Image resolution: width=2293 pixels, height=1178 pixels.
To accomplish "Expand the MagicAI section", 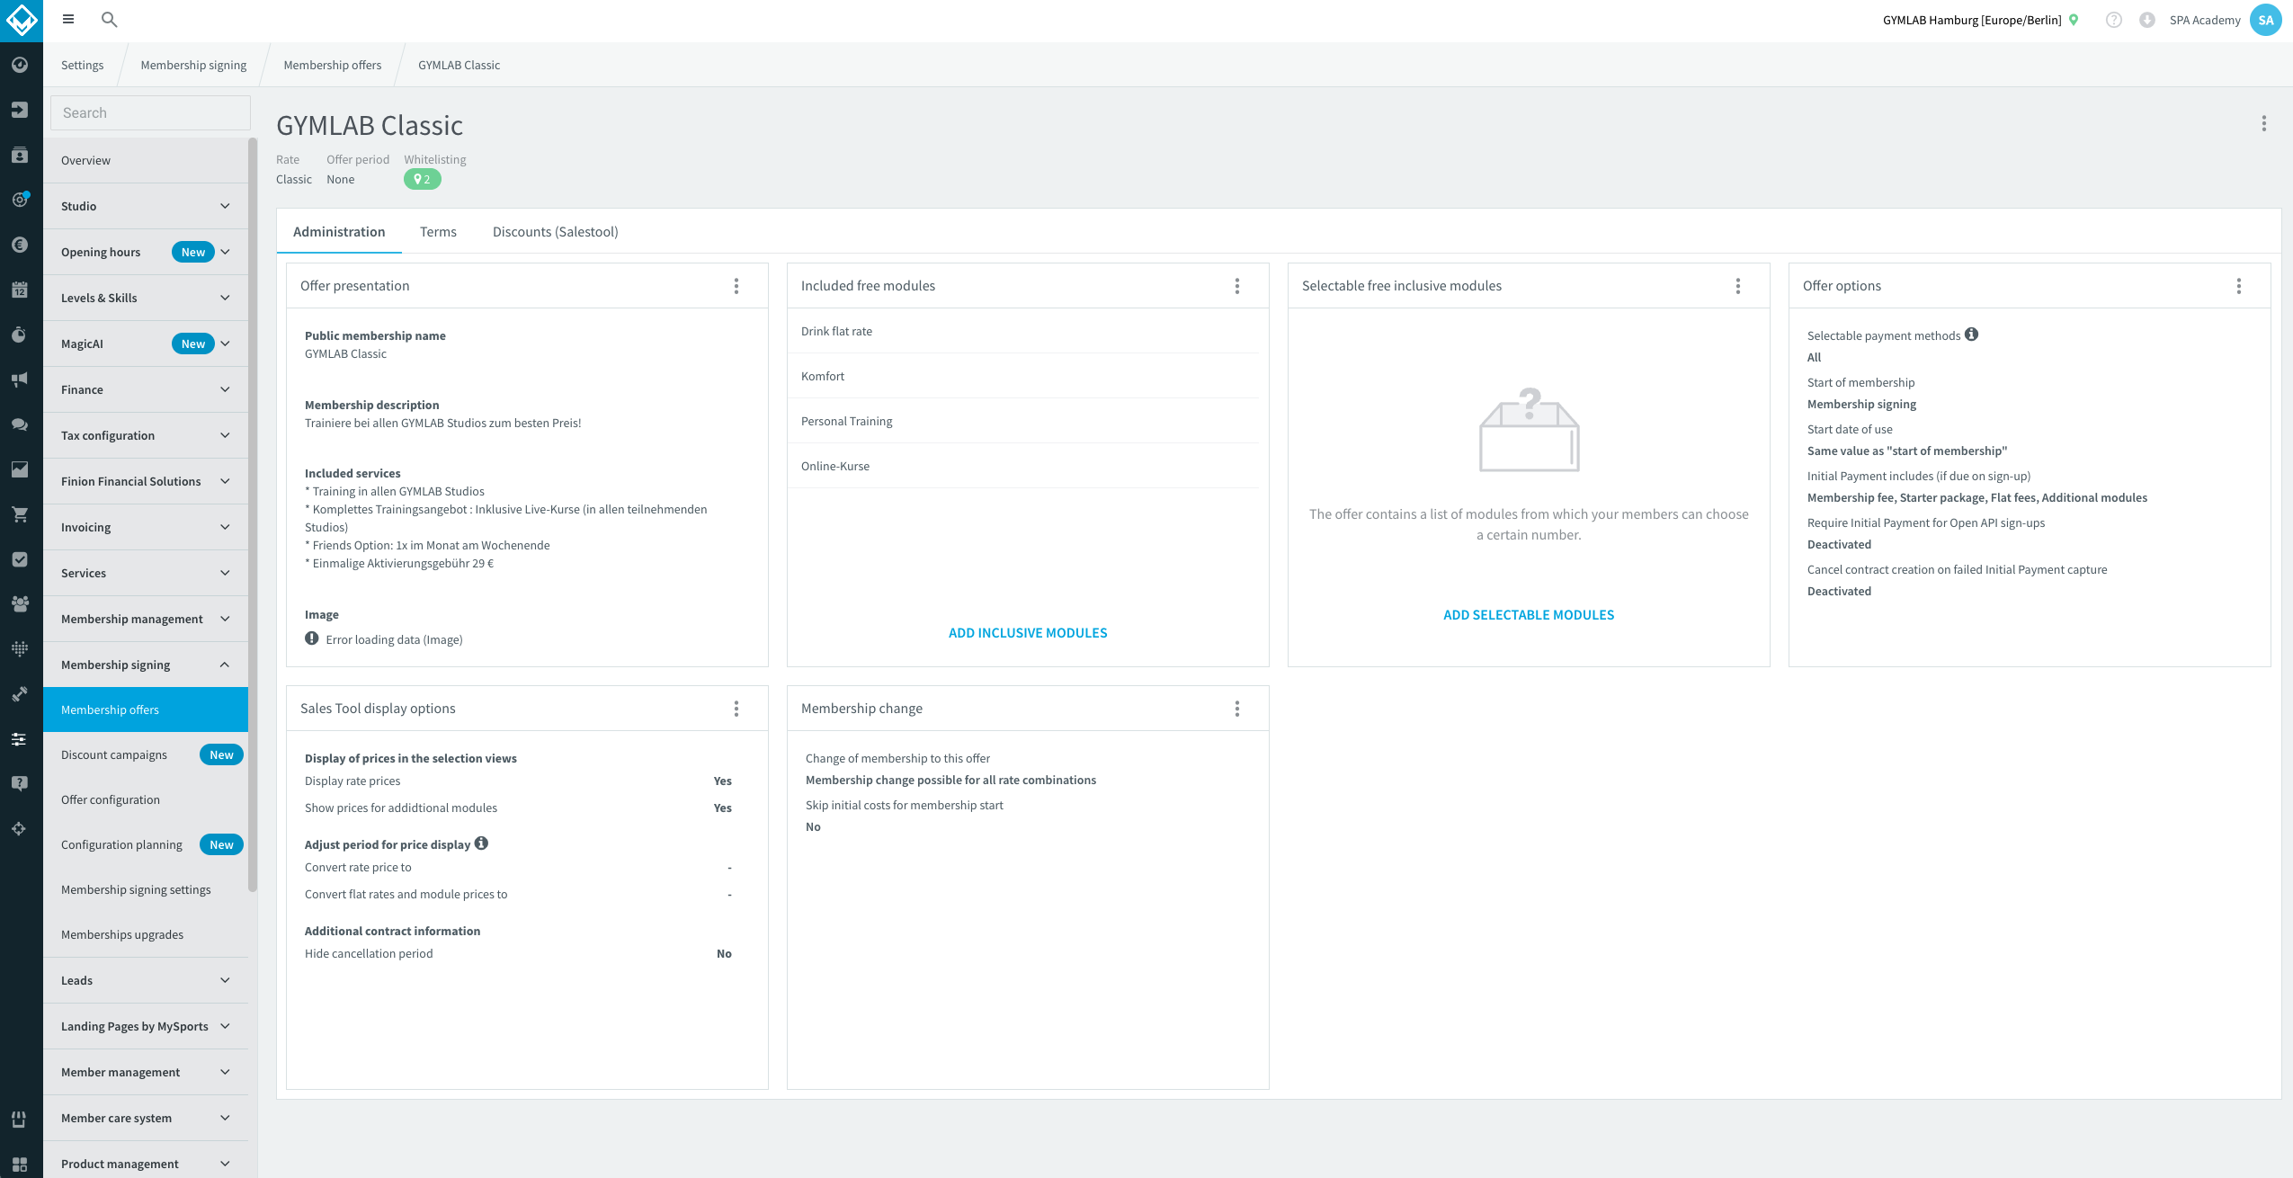I will 146,344.
